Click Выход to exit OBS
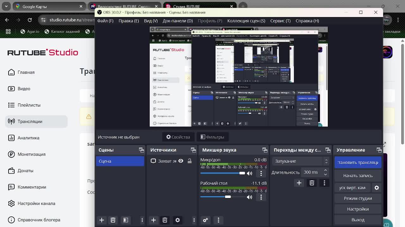Viewport: 405px width, 227px height. pos(358,220)
